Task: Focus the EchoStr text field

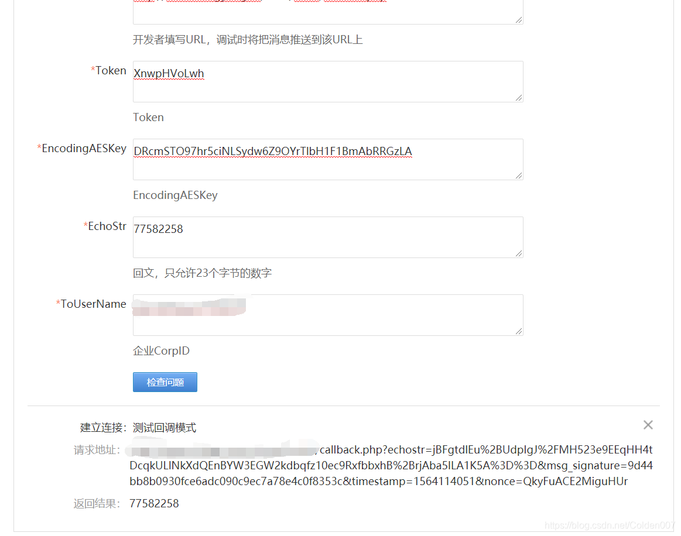Action: point(328,237)
